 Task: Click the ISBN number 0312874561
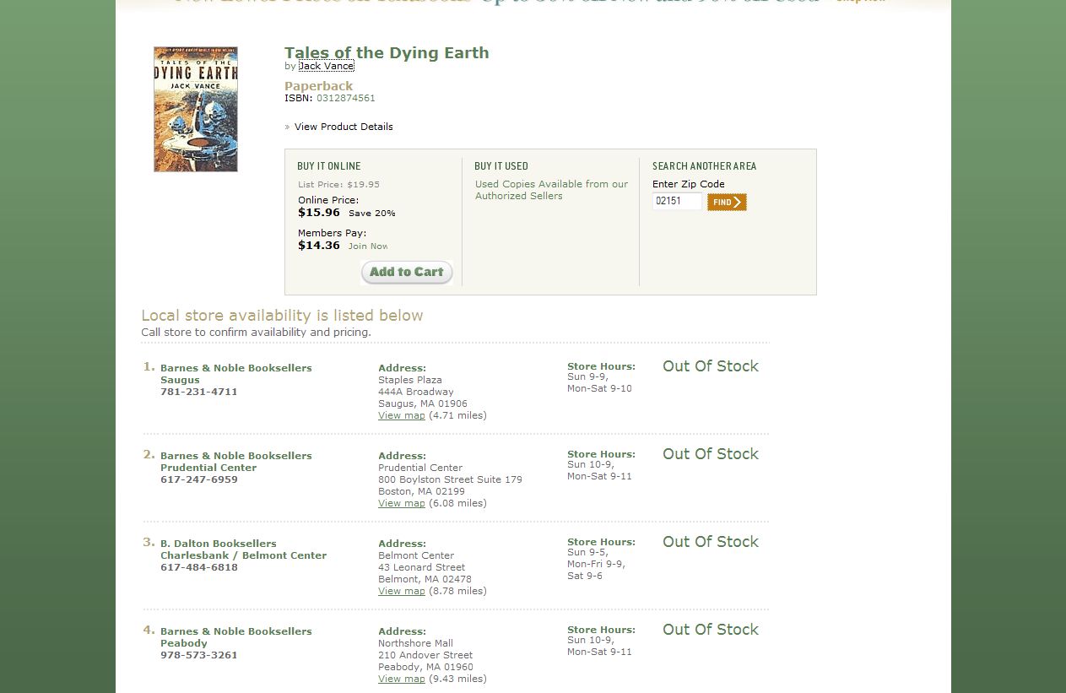[x=346, y=98]
